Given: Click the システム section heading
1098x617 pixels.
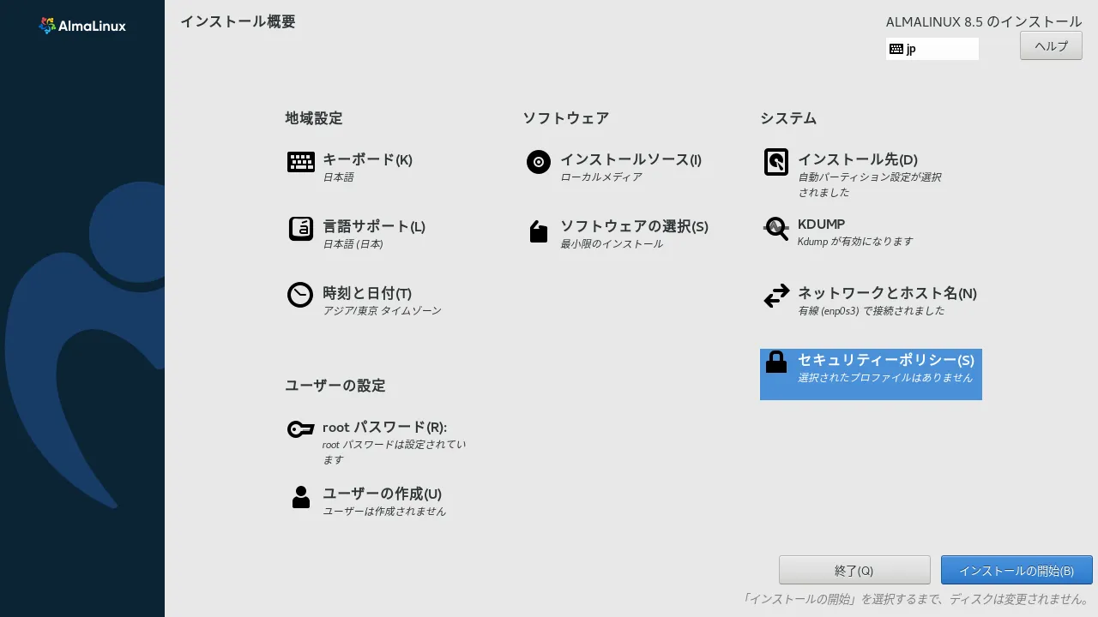Looking at the screenshot, I should [x=788, y=118].
